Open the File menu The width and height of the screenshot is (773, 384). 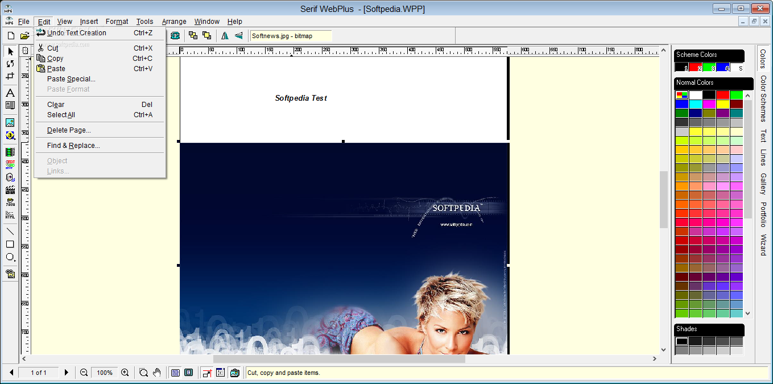(24, 22)
